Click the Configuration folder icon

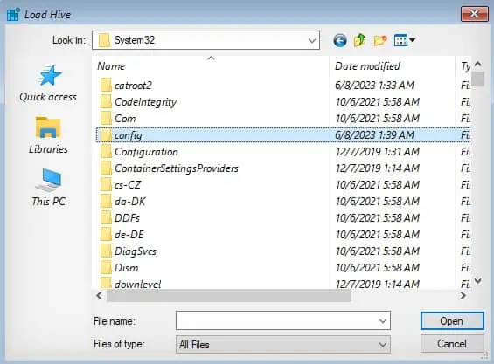(x=106, y=152)
